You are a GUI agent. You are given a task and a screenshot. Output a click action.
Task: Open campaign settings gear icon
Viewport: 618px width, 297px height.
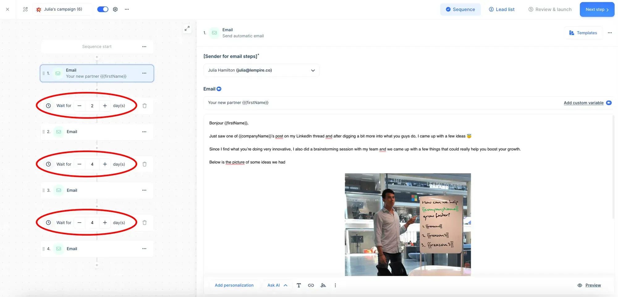pos(115,9)
